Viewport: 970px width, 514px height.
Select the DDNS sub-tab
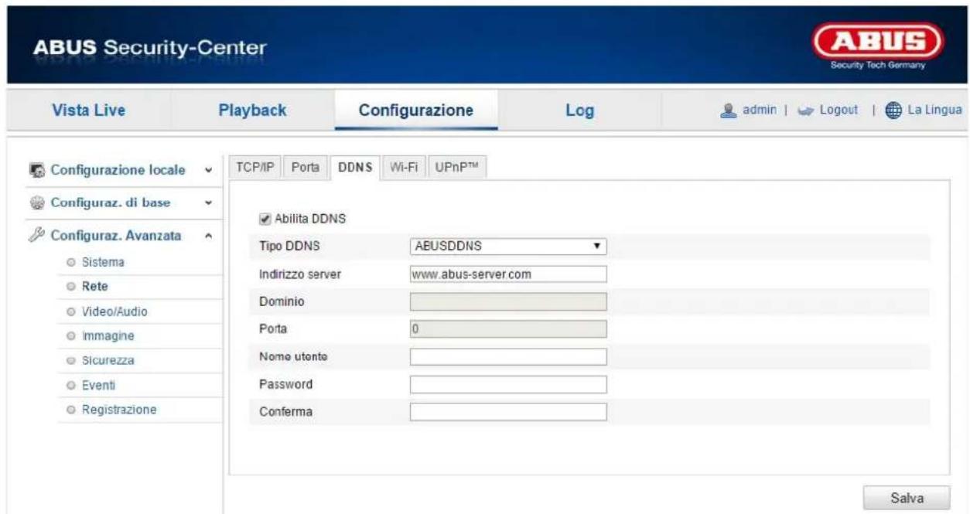357,169
